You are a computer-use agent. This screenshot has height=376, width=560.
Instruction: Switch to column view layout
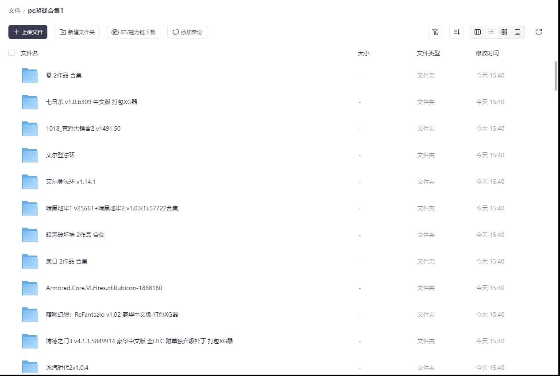[478, 32]
